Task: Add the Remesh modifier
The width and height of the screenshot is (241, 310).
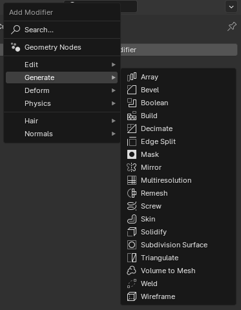Action: [178, 193]
